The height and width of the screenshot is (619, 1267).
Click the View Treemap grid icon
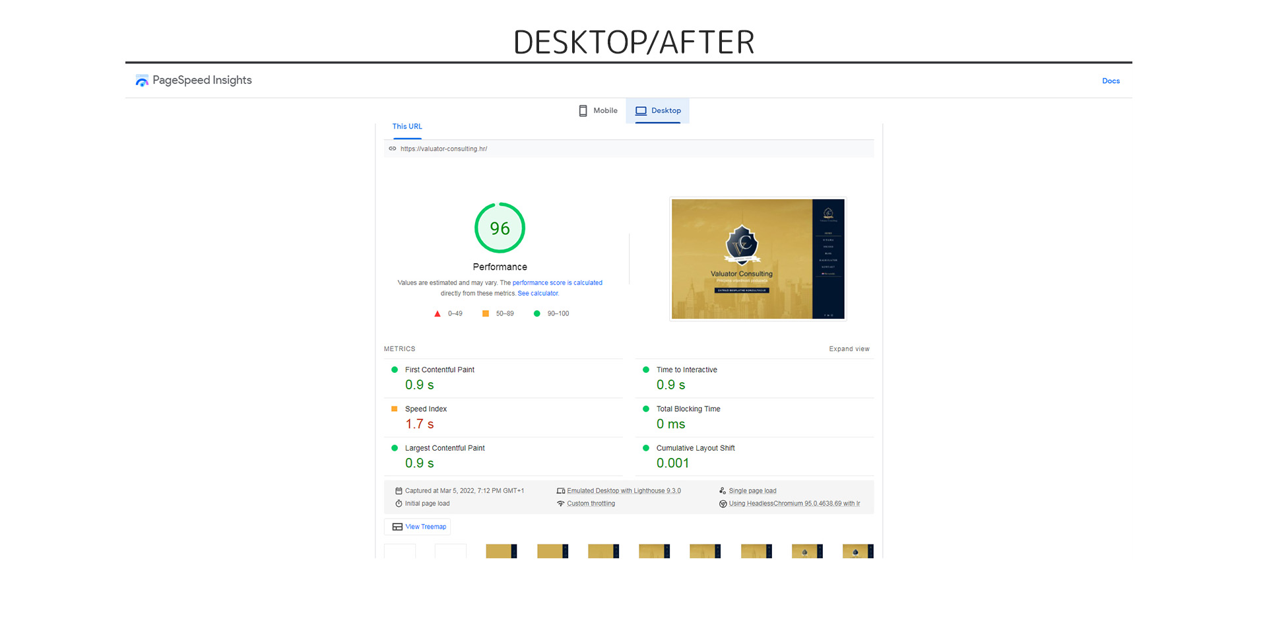397,527
